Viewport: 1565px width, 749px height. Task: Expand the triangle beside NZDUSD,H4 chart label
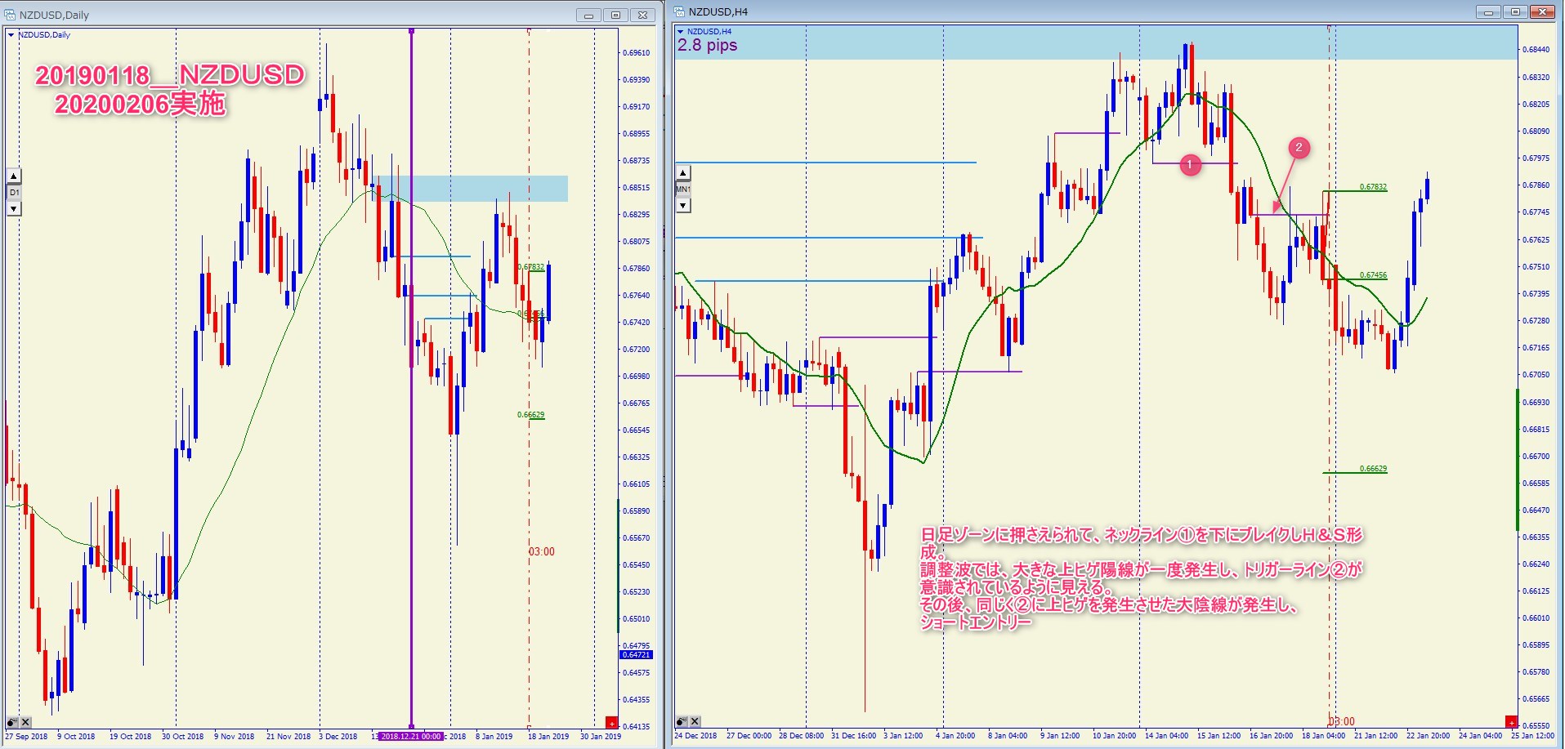680,32
